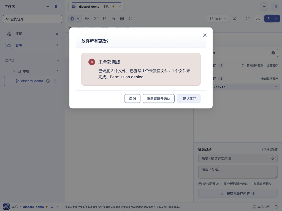Open notifications bell icon
This screenshot has width=282, height=211.
pos(276,207)
